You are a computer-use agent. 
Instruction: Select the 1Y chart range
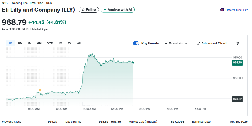[60, 43]
